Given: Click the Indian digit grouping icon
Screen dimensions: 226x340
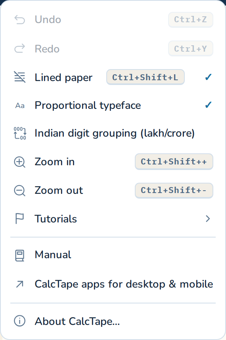Looking at the screenshot, I should coord(20,133).
